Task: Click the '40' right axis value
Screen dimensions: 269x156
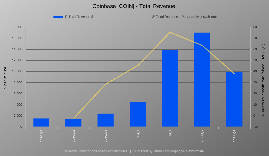Action: (255, 71)
